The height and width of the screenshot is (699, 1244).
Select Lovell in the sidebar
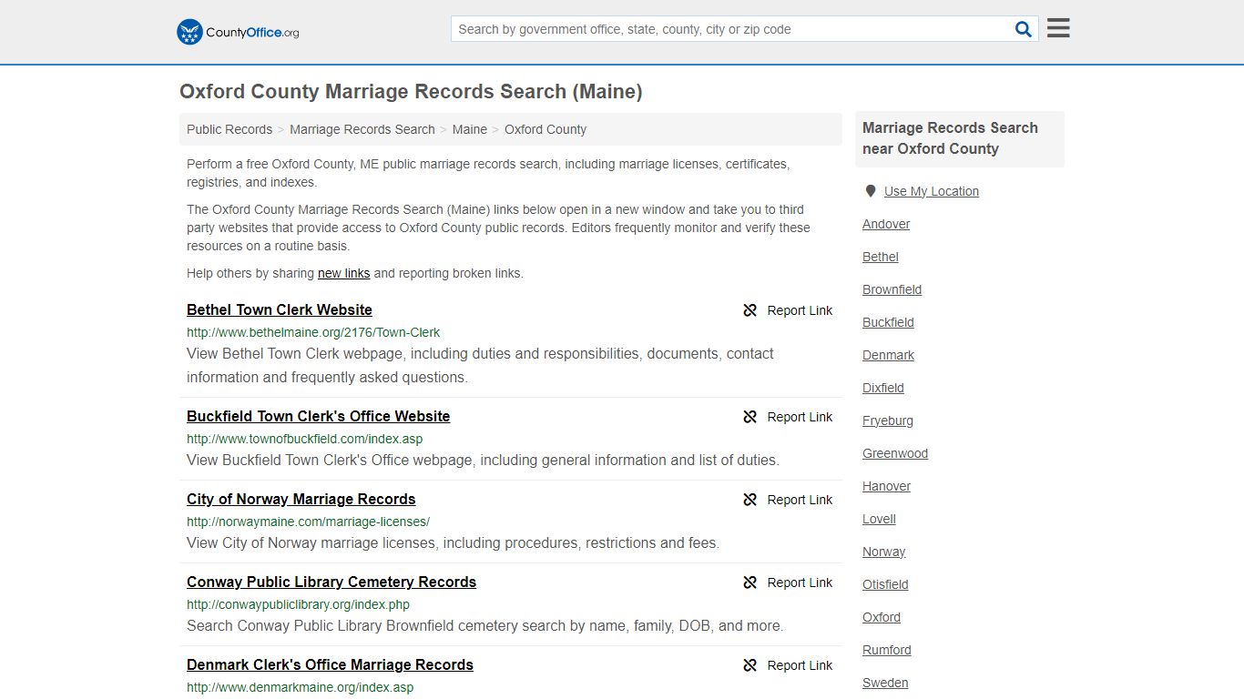[879, 519]
